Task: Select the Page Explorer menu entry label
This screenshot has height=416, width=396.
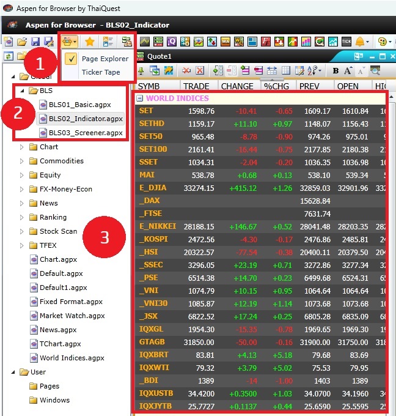Action: point(105,59)
